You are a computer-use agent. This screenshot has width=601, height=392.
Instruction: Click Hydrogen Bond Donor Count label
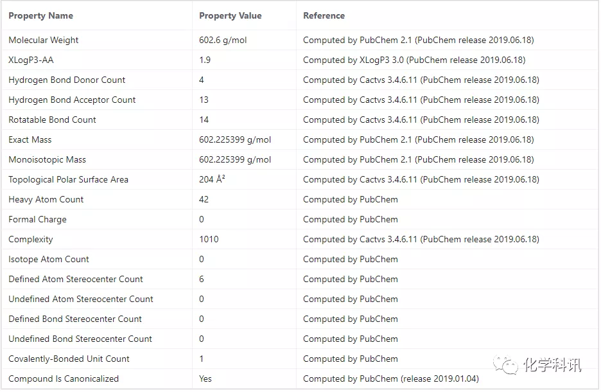[x=67, y=80]
